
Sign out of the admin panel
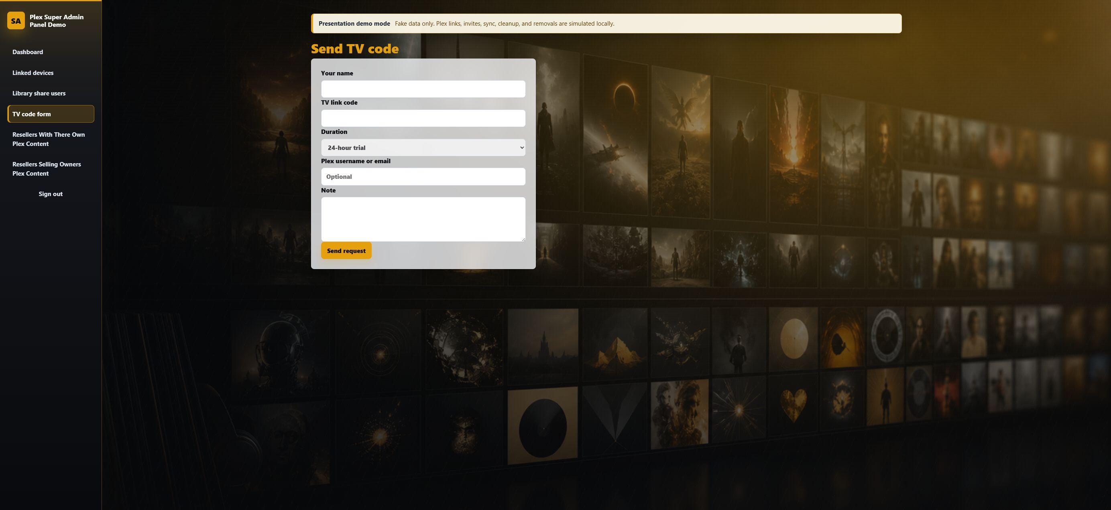coord(51,194)
